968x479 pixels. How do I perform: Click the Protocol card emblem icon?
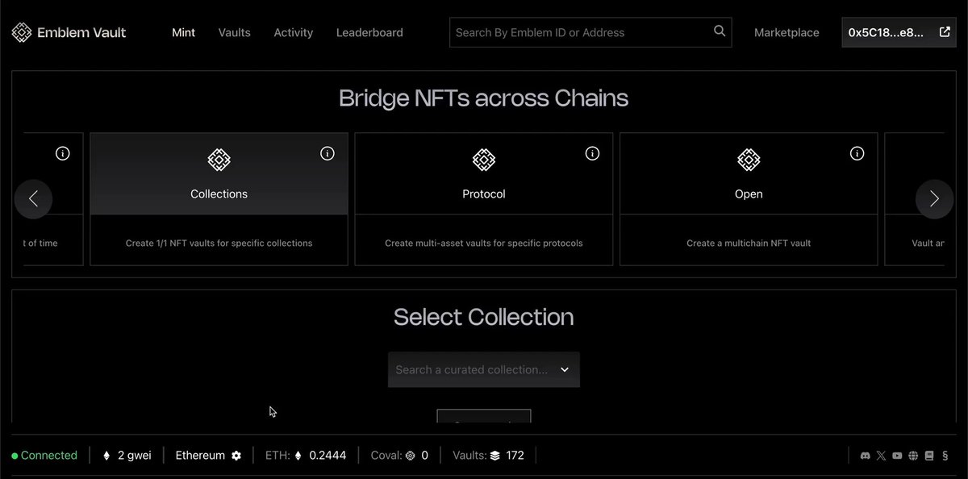(x=483, y=160)
